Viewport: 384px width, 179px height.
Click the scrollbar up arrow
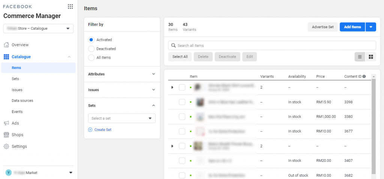point(373,77)
